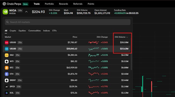
Task: Click the SPCX sparkline chart
Action: (94, 86)
